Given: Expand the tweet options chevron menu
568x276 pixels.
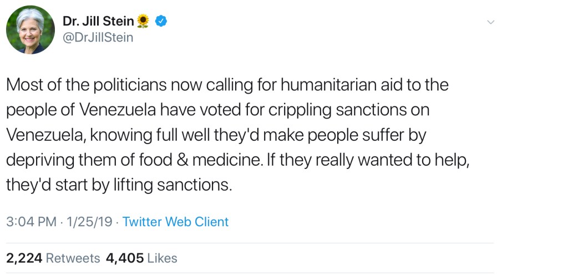Looking at the screenshot, I should point(490,22).
